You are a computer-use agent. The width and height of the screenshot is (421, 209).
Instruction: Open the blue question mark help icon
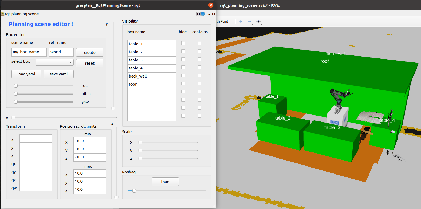click(203, 14)
